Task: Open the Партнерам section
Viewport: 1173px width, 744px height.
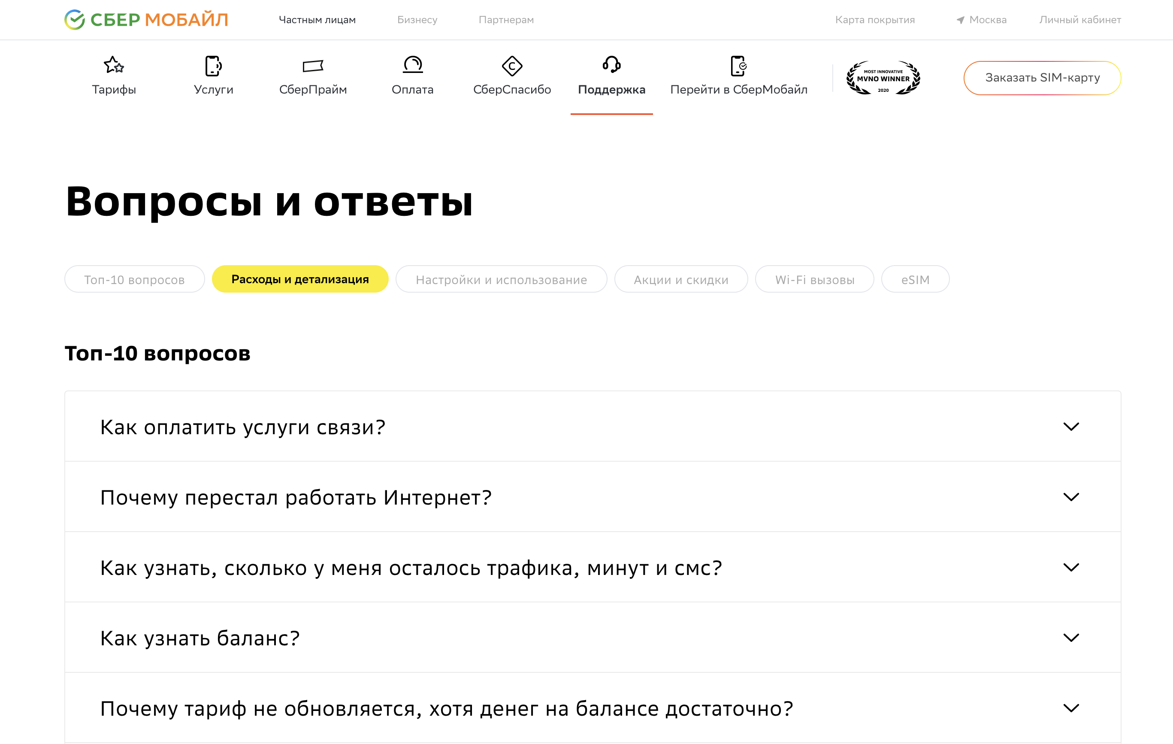Action: tap(506, 19)
